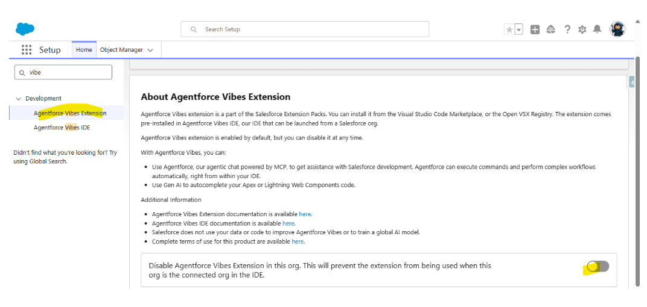This screenshot has height=307, width=647.
Task: Open the favorites list dropdown arrow
Action: (518, 29)
